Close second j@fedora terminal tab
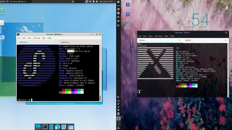This screenshot has height=130, width=232. pos(97,42)
